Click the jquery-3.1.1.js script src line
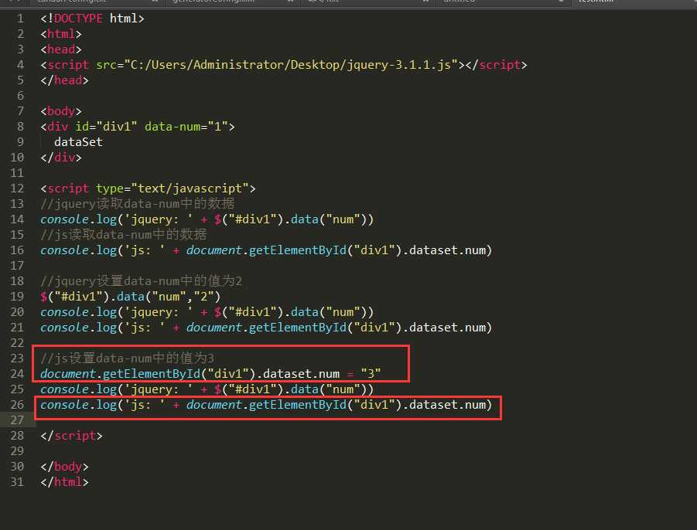Image resolution: width=697 pixels, height=530 pixels. click(x=284, y=65)
